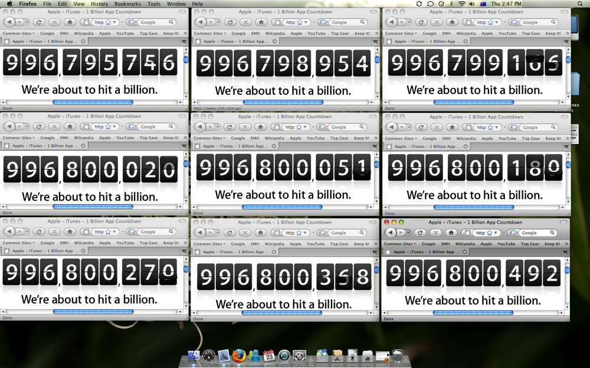
Task: Go Home in 996,795,756 window
Action: click(x=70, y=22)
